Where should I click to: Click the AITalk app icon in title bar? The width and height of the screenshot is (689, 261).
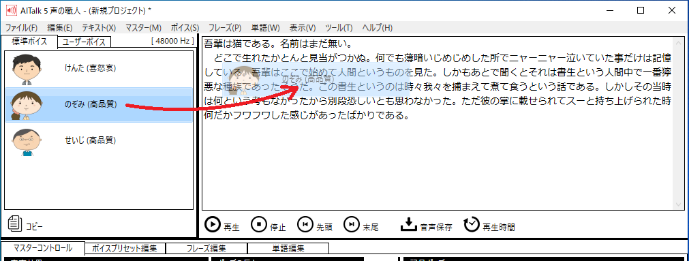point(11,10)
